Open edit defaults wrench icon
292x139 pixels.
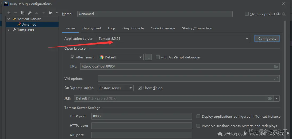pyautogui.click(x=30, y=13)
